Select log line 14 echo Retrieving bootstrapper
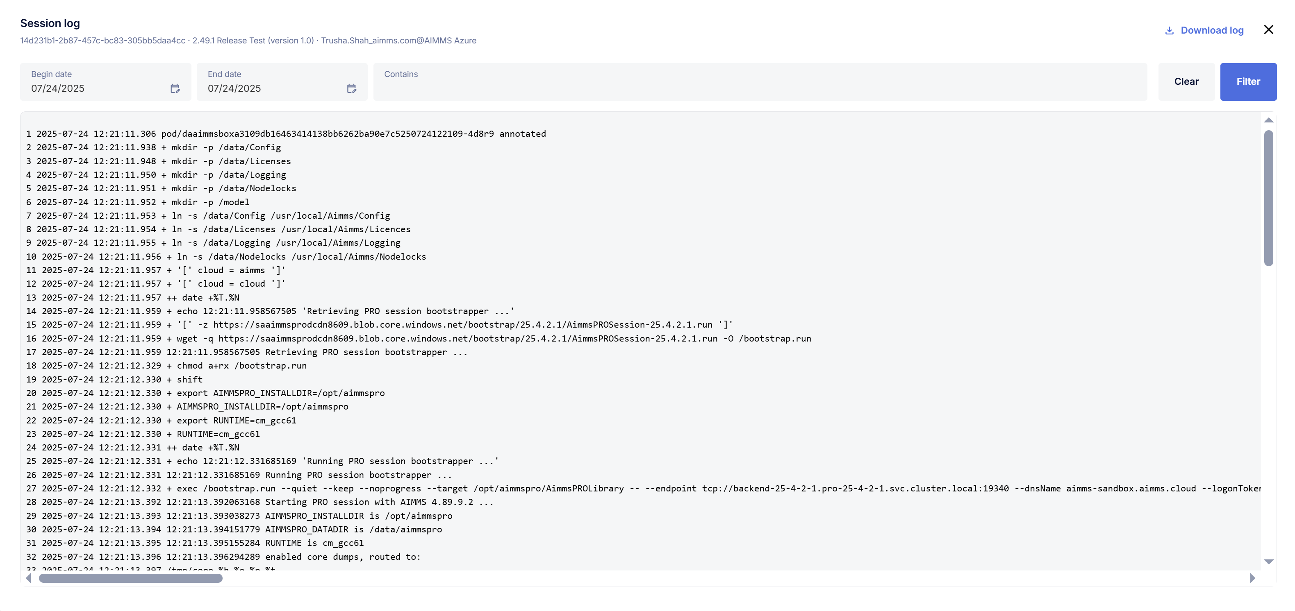Screen dimensions: 1295x611 (271, 311)
